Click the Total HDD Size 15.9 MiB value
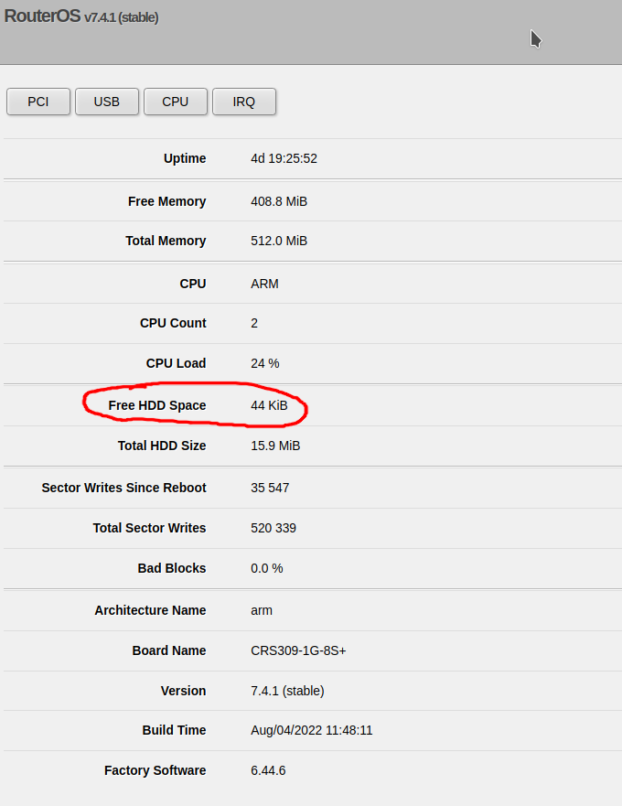Viewport: 622px width, 806px height. coord(275,446)
